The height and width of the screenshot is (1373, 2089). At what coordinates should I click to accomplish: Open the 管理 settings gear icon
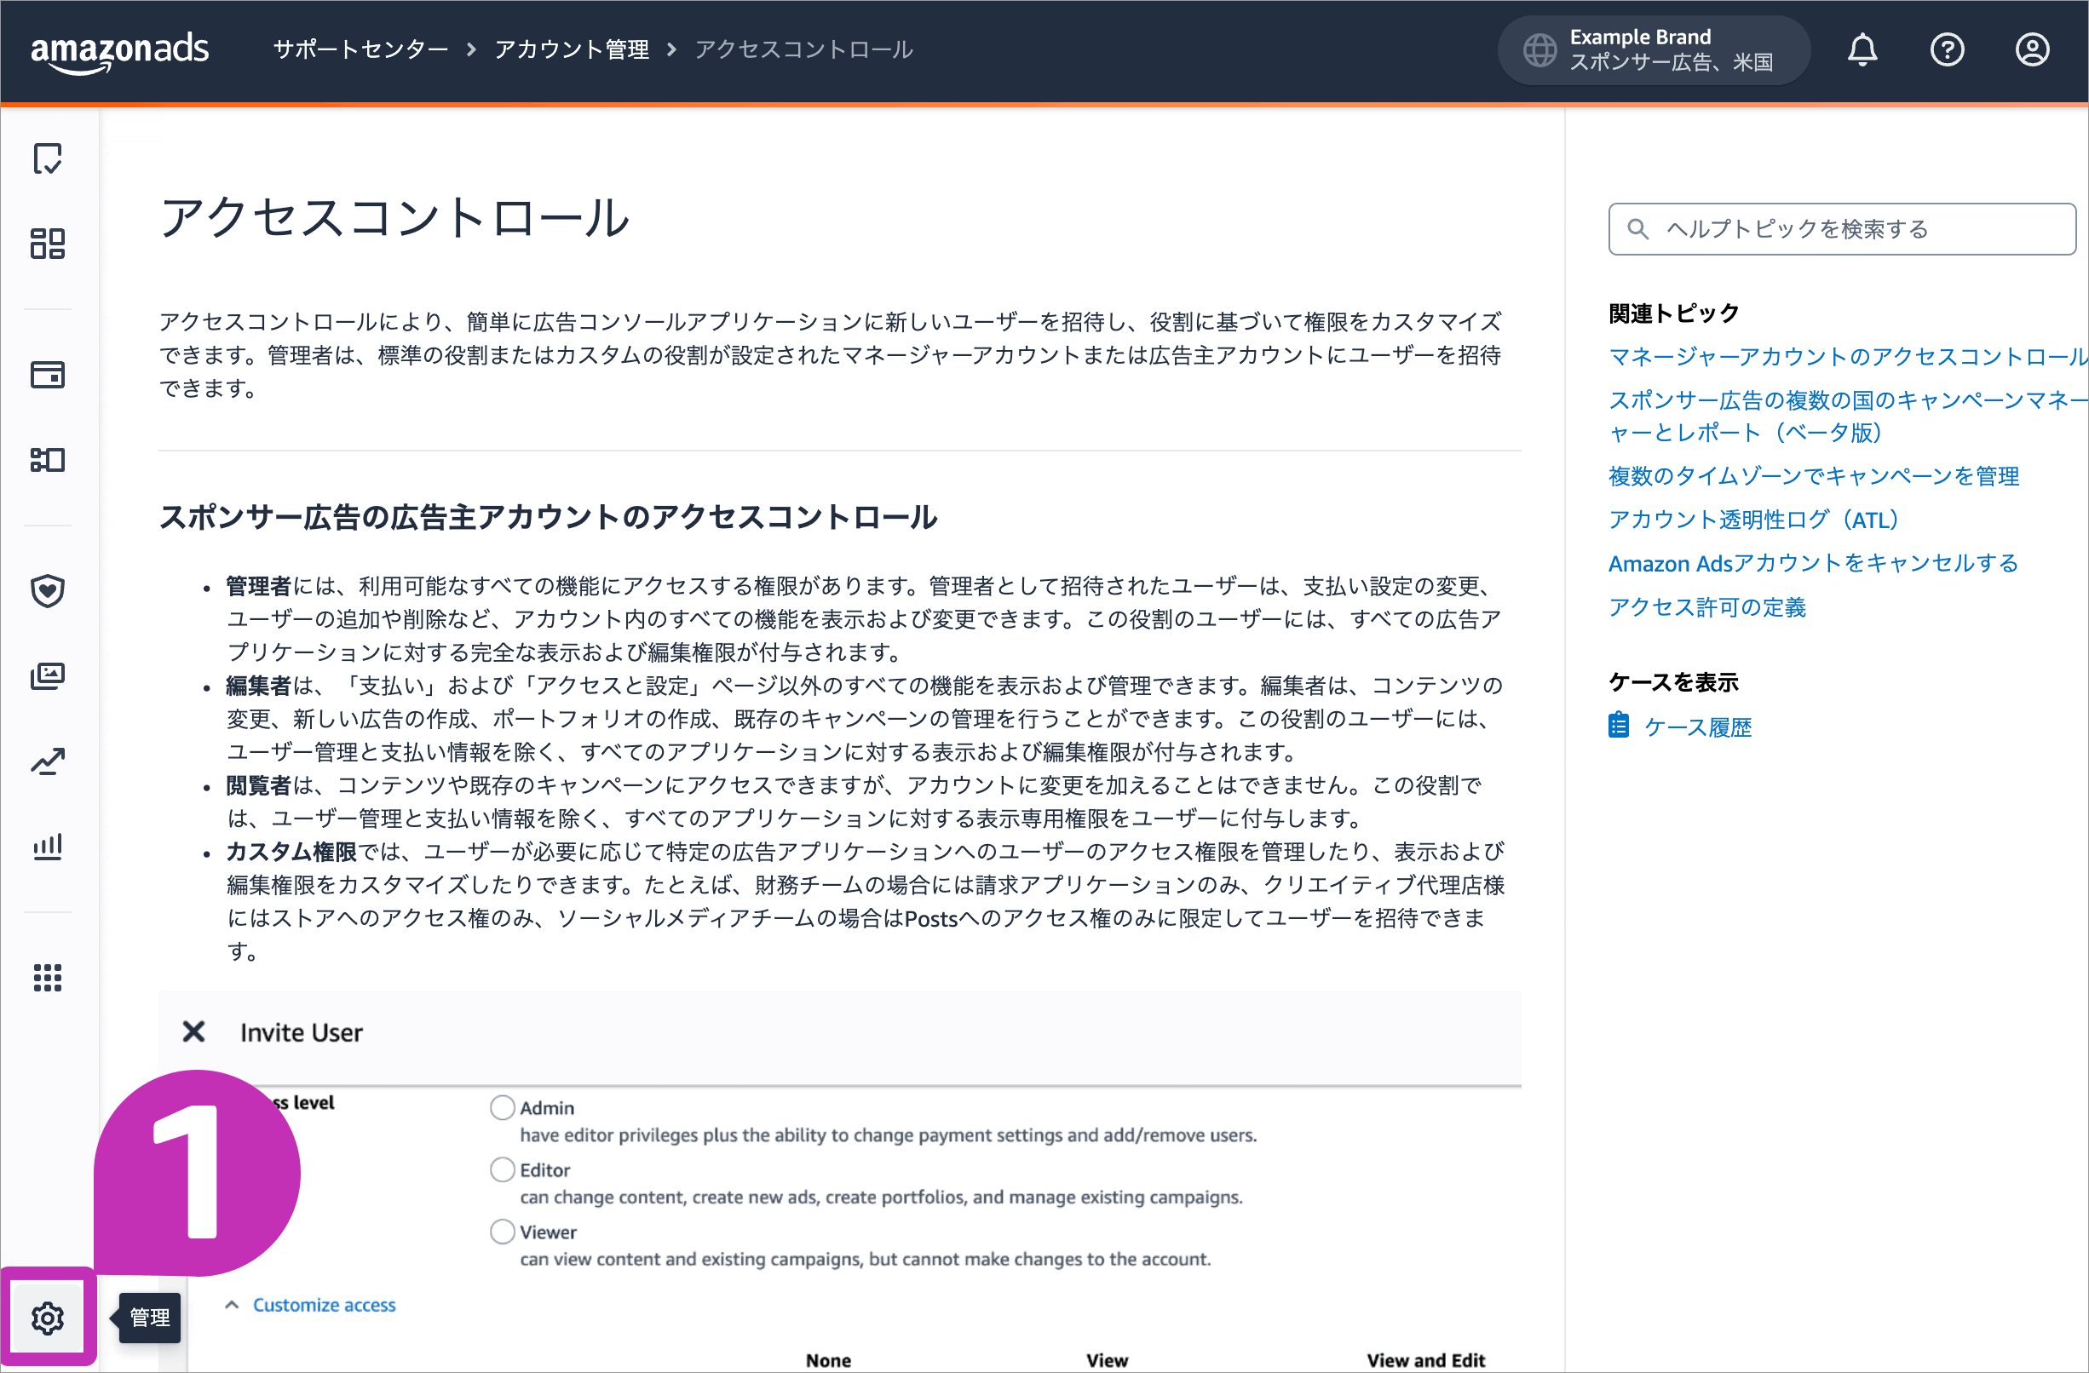click(49, 1317)
